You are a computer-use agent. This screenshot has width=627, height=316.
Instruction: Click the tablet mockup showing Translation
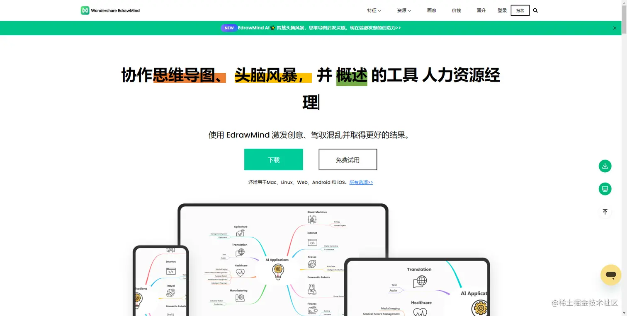click(x=417, y=287)
